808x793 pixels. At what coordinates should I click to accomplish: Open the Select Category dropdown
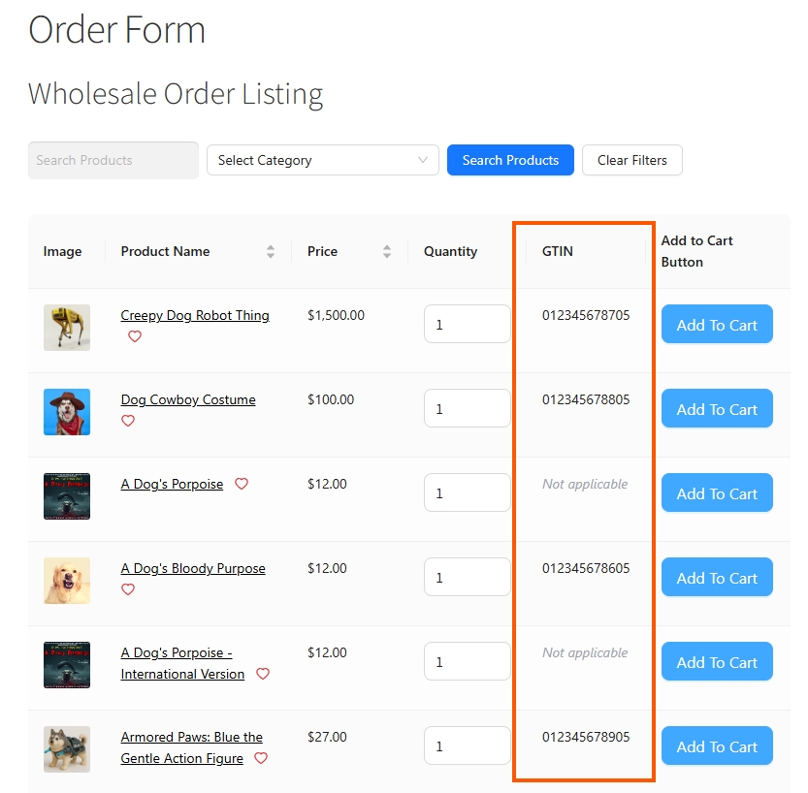point(322,160)
